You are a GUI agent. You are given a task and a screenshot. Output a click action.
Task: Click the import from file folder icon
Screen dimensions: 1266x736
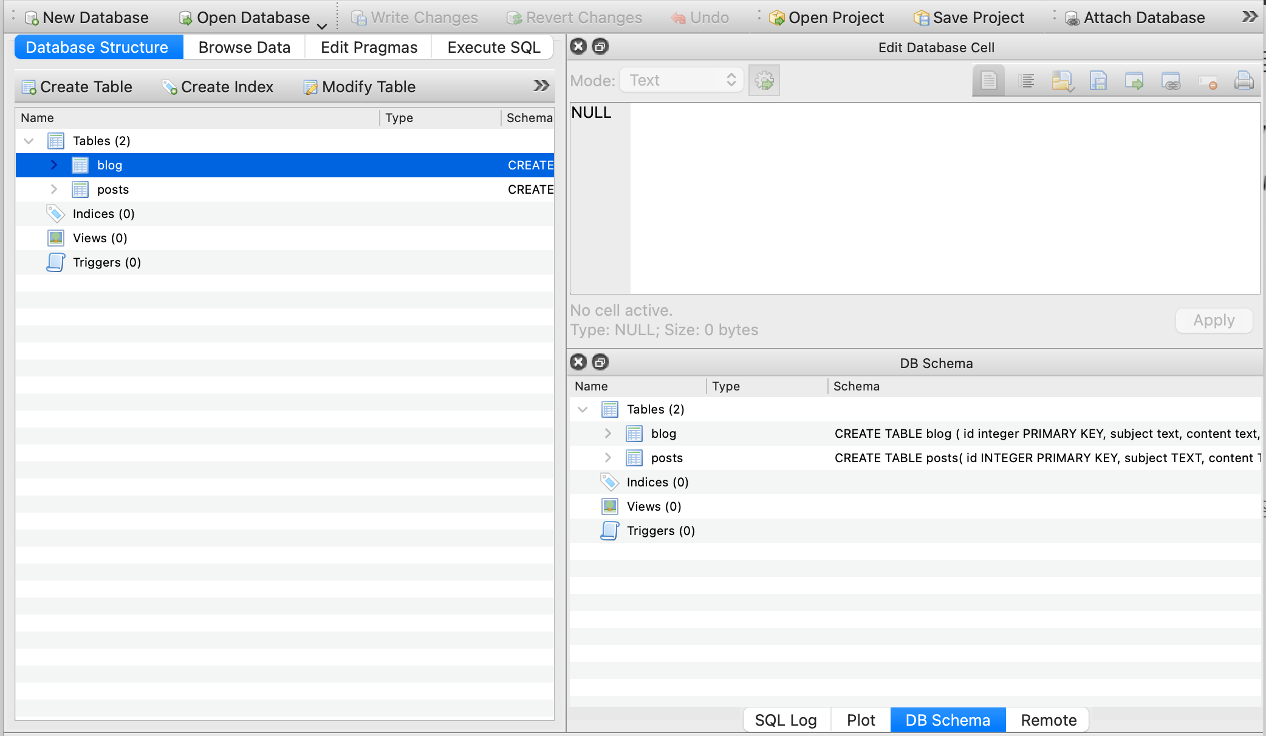click(1062, 81)
